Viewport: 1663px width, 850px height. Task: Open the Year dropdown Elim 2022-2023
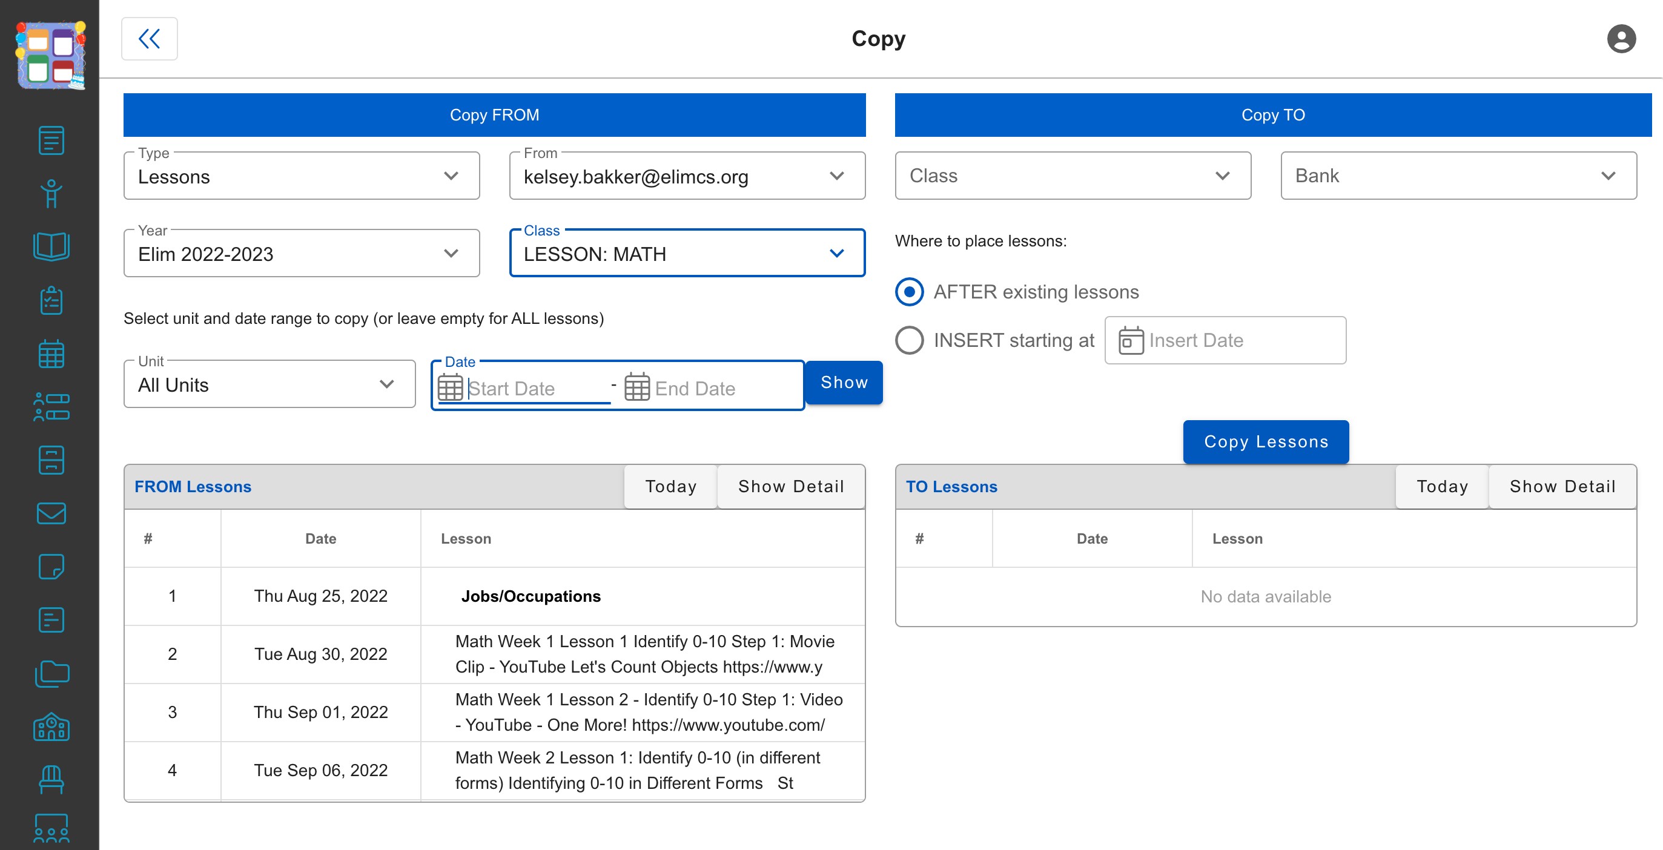pyautogui.click(x=302, y=253)
